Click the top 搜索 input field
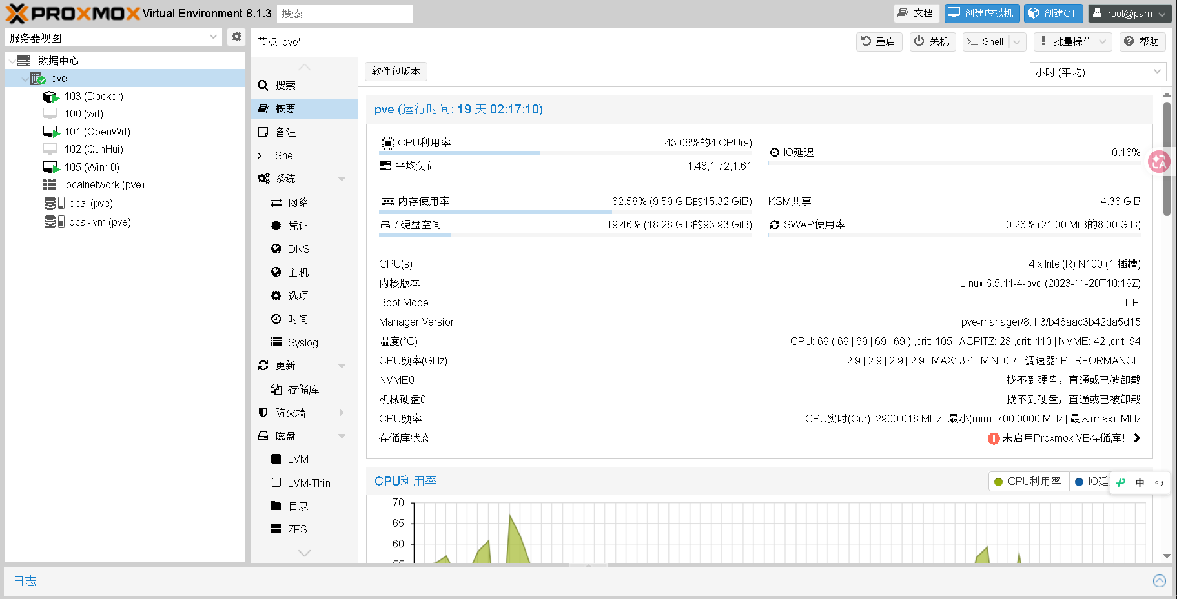 point(345,14)
